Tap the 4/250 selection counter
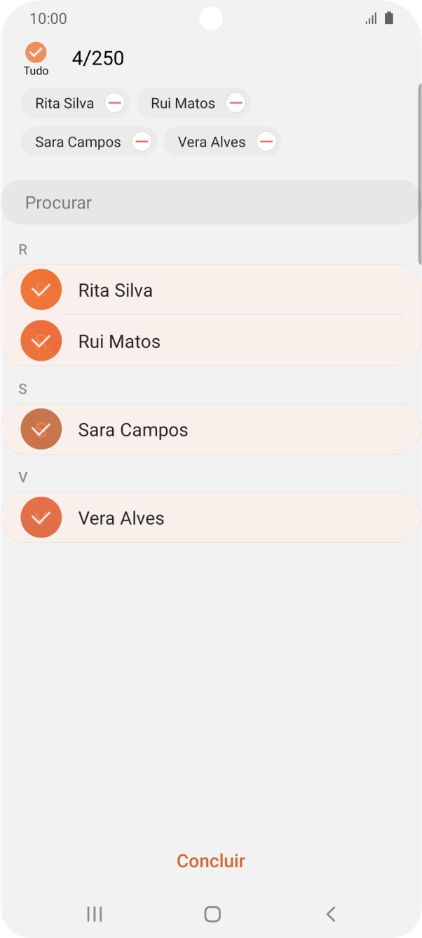 pos(97,58)
